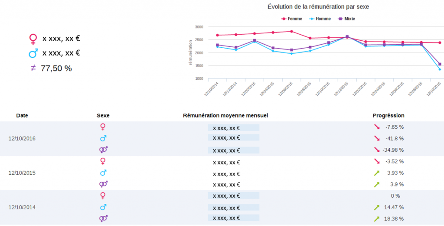Sort table by the Date column header
Viewport: 444px width, 226px height.
(22, 116)
